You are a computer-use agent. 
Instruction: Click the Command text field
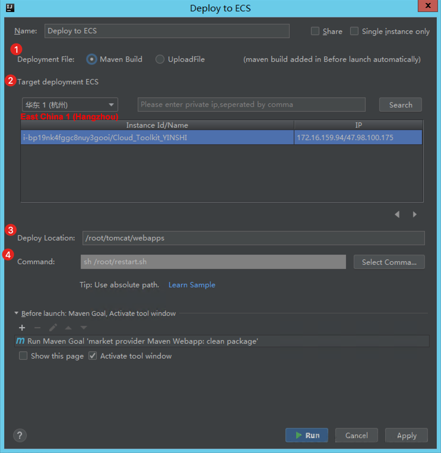213,262
